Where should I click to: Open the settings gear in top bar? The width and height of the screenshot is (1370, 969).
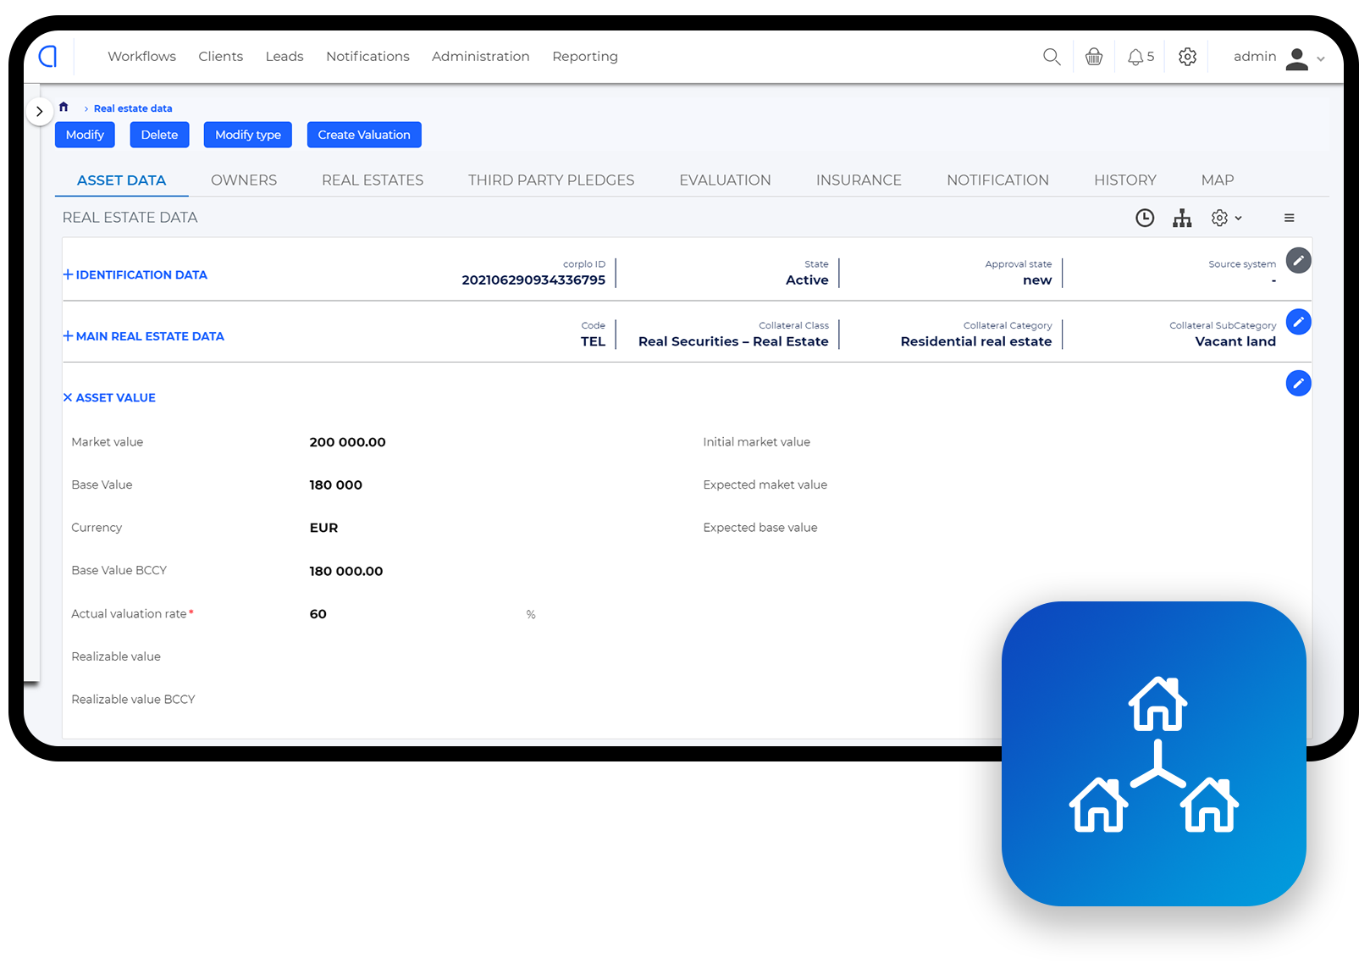(x=1187, y=57)
